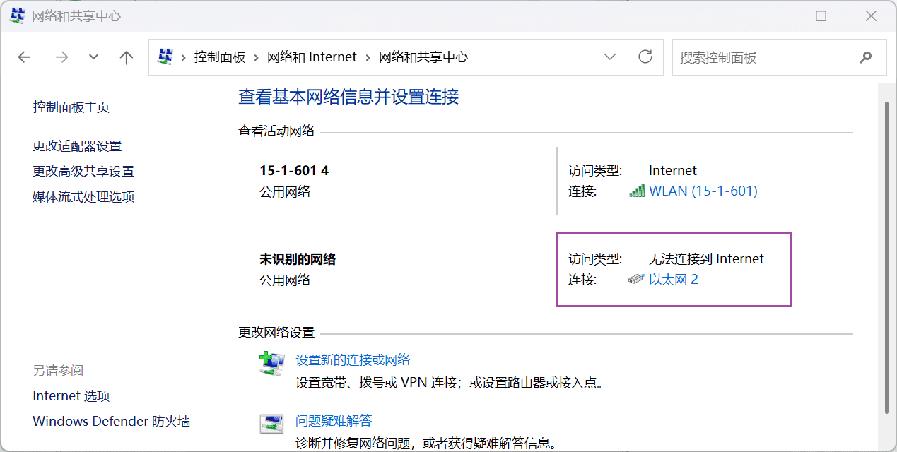Go to 网络和 Internet breadcrumb
This screenshot has height=452, width=897.
pos(312,57)
